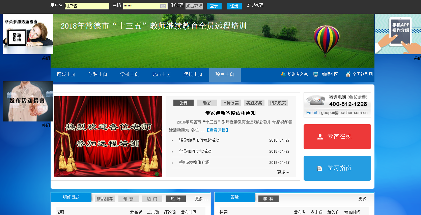Open the 手机APP操作介绍 side banner
Image resolution: width=421 pixels, height=215 pixels.
click(398, 34)
